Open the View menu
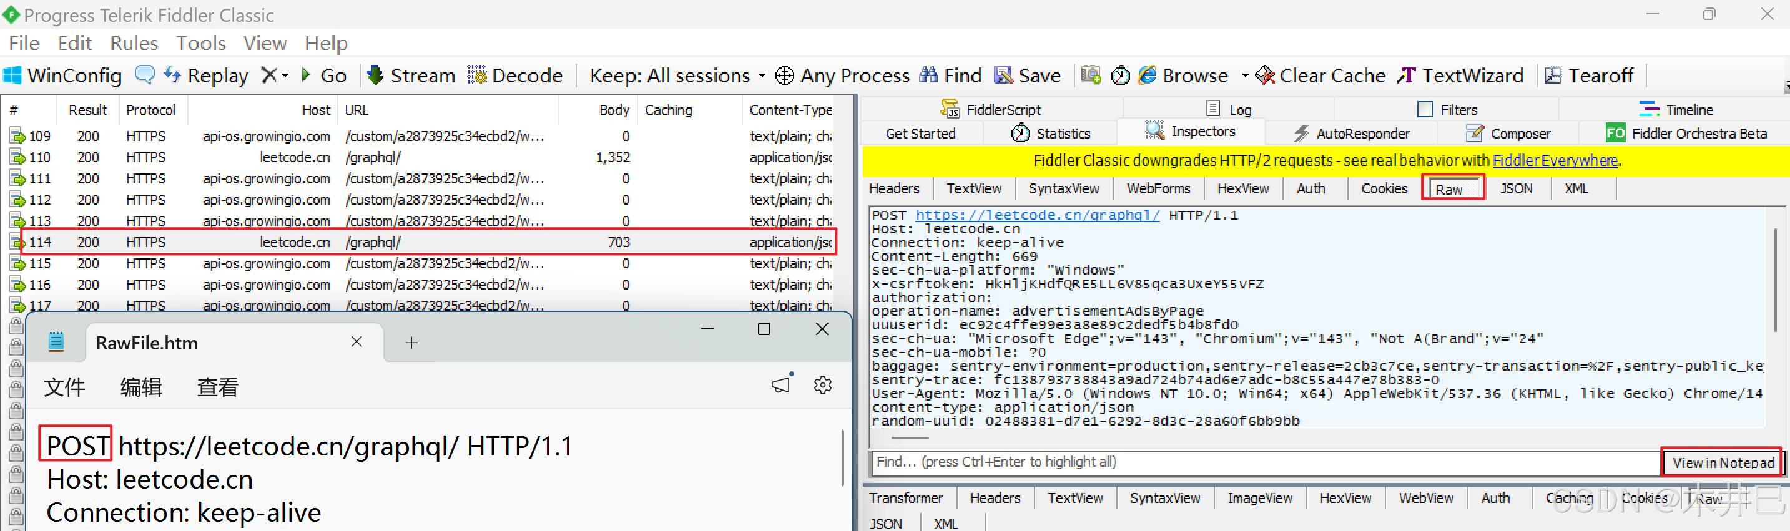The image size is (1790, 531). (265, 43)
